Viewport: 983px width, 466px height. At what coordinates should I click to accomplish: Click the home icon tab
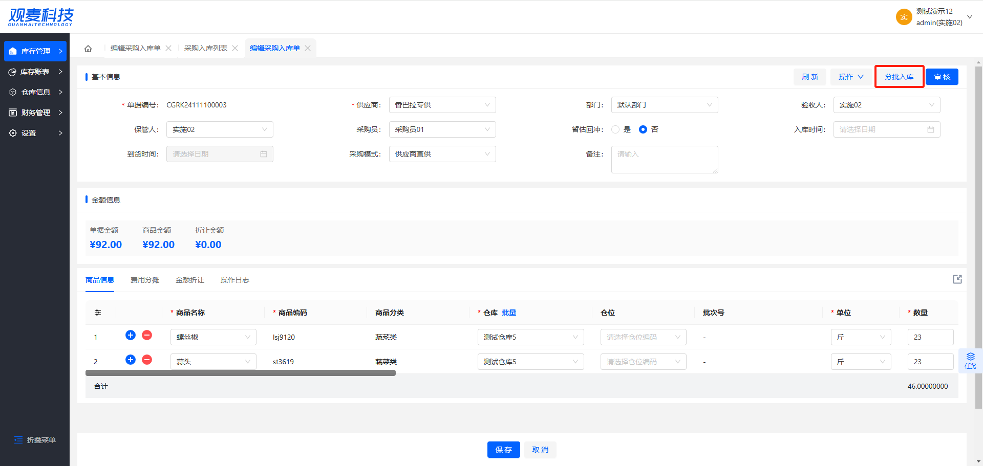pyautogui.click(x=88, y=49)
